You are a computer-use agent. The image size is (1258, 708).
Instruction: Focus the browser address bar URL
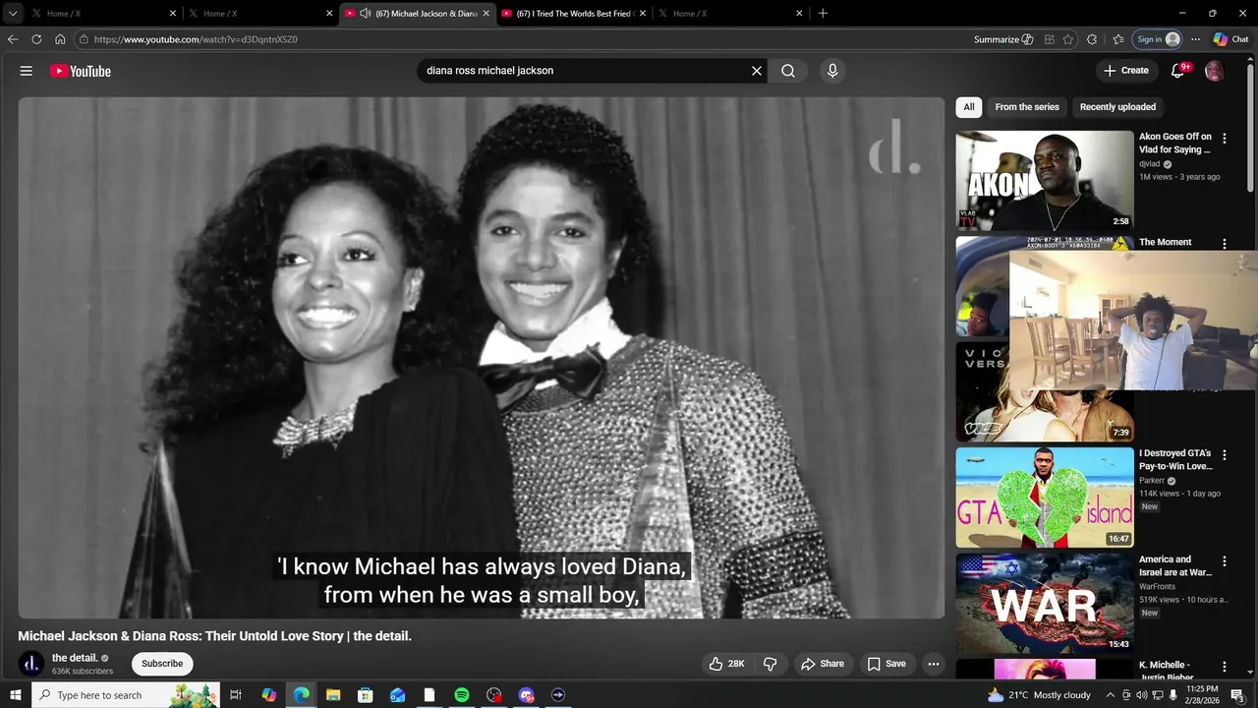click(x=196, y=39)
